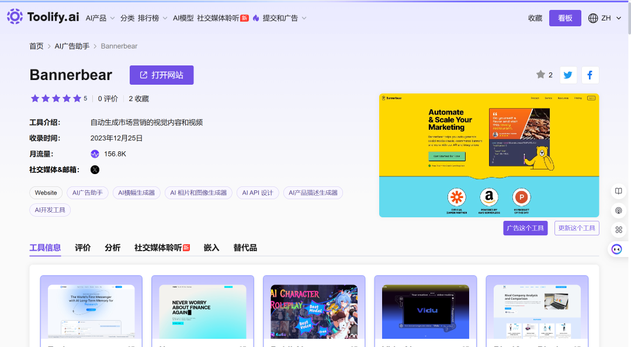Open the Rival Company Analysis card
The width and height of the screenshot is (631, 347).
(x=538, y=311)
